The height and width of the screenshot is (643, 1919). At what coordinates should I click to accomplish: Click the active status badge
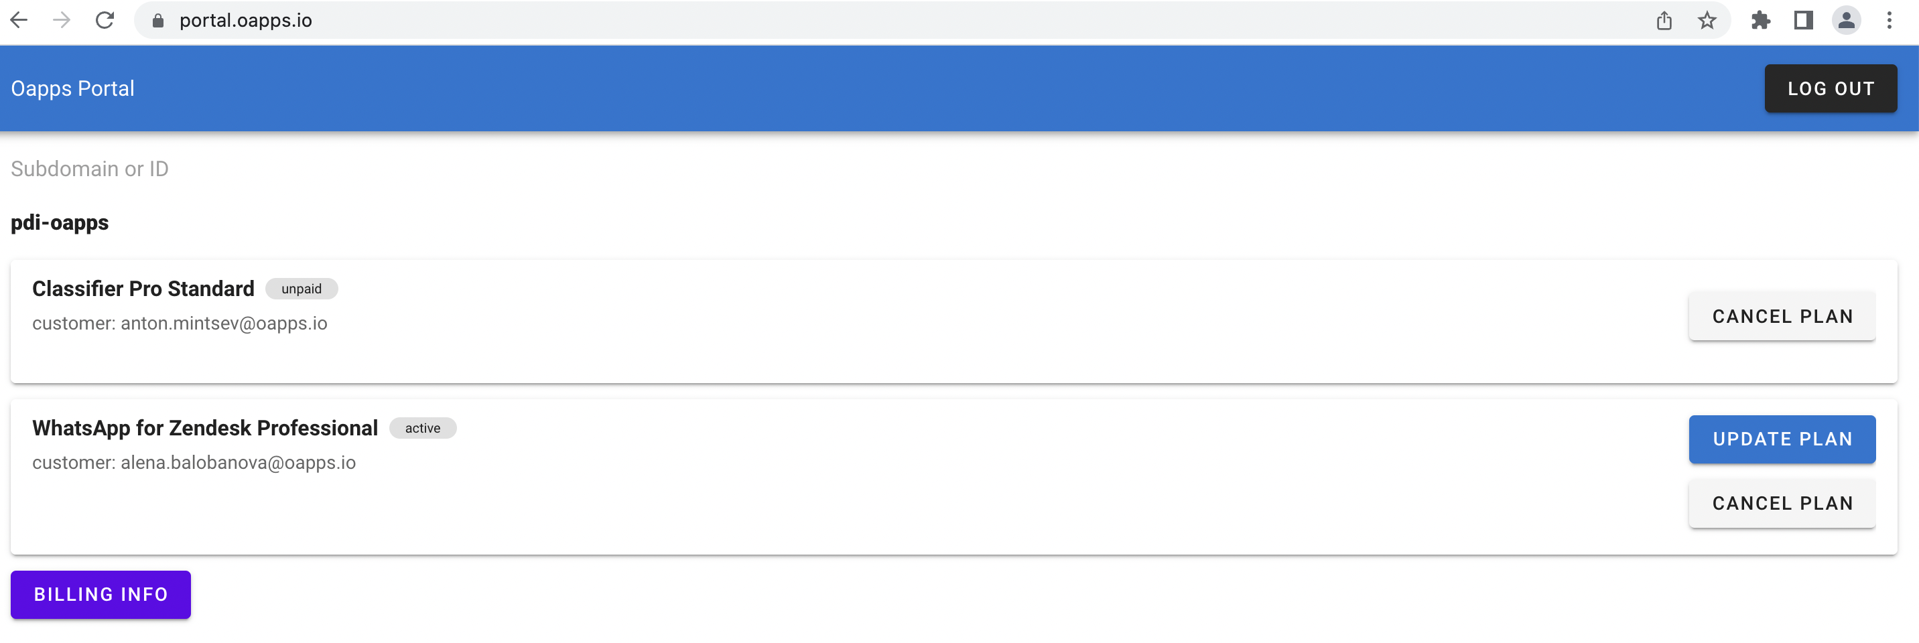(x=422, y=429)
